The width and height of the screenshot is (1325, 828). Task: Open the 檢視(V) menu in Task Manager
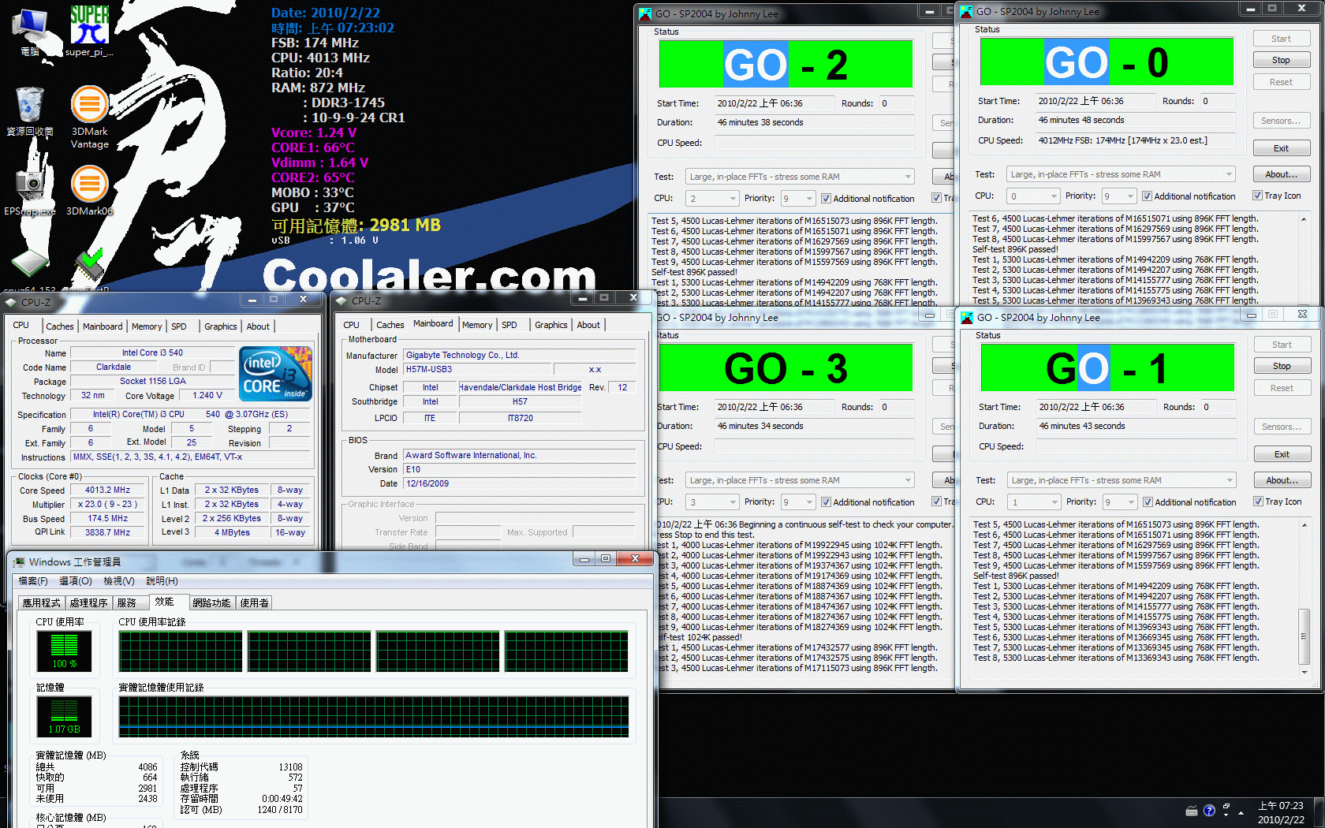[x=119, y=581]
